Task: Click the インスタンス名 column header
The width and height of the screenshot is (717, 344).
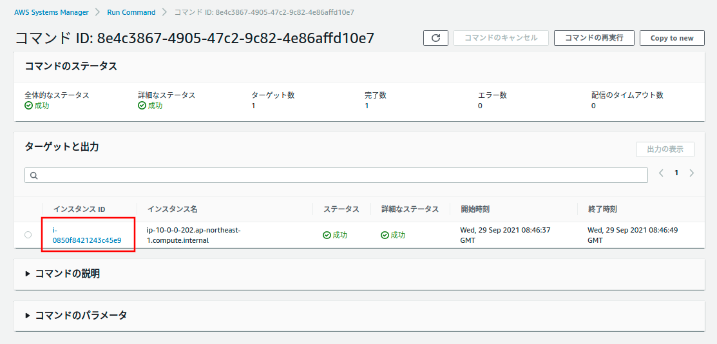Action: coord(172,209)
